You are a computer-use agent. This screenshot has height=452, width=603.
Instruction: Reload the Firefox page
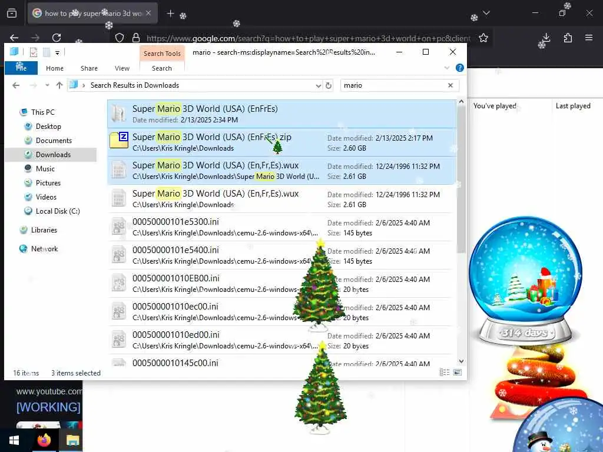pos(57,38)
